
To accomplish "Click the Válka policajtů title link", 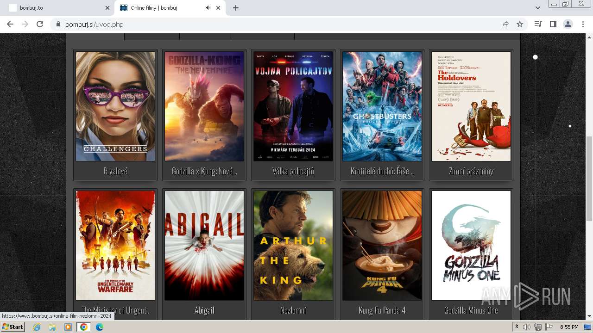I will click(293, 171).
